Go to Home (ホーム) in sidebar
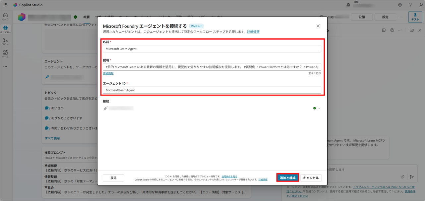Viewport: 425px width, 201px height. [5, 16]
